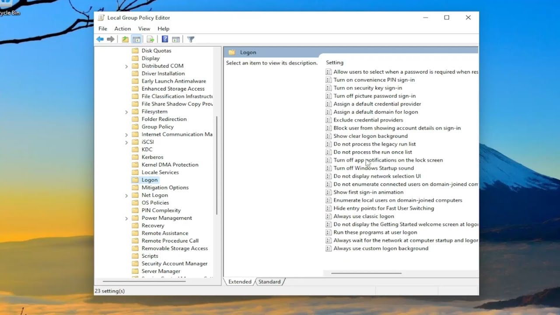Click the Export List toolbar icon

150,39
